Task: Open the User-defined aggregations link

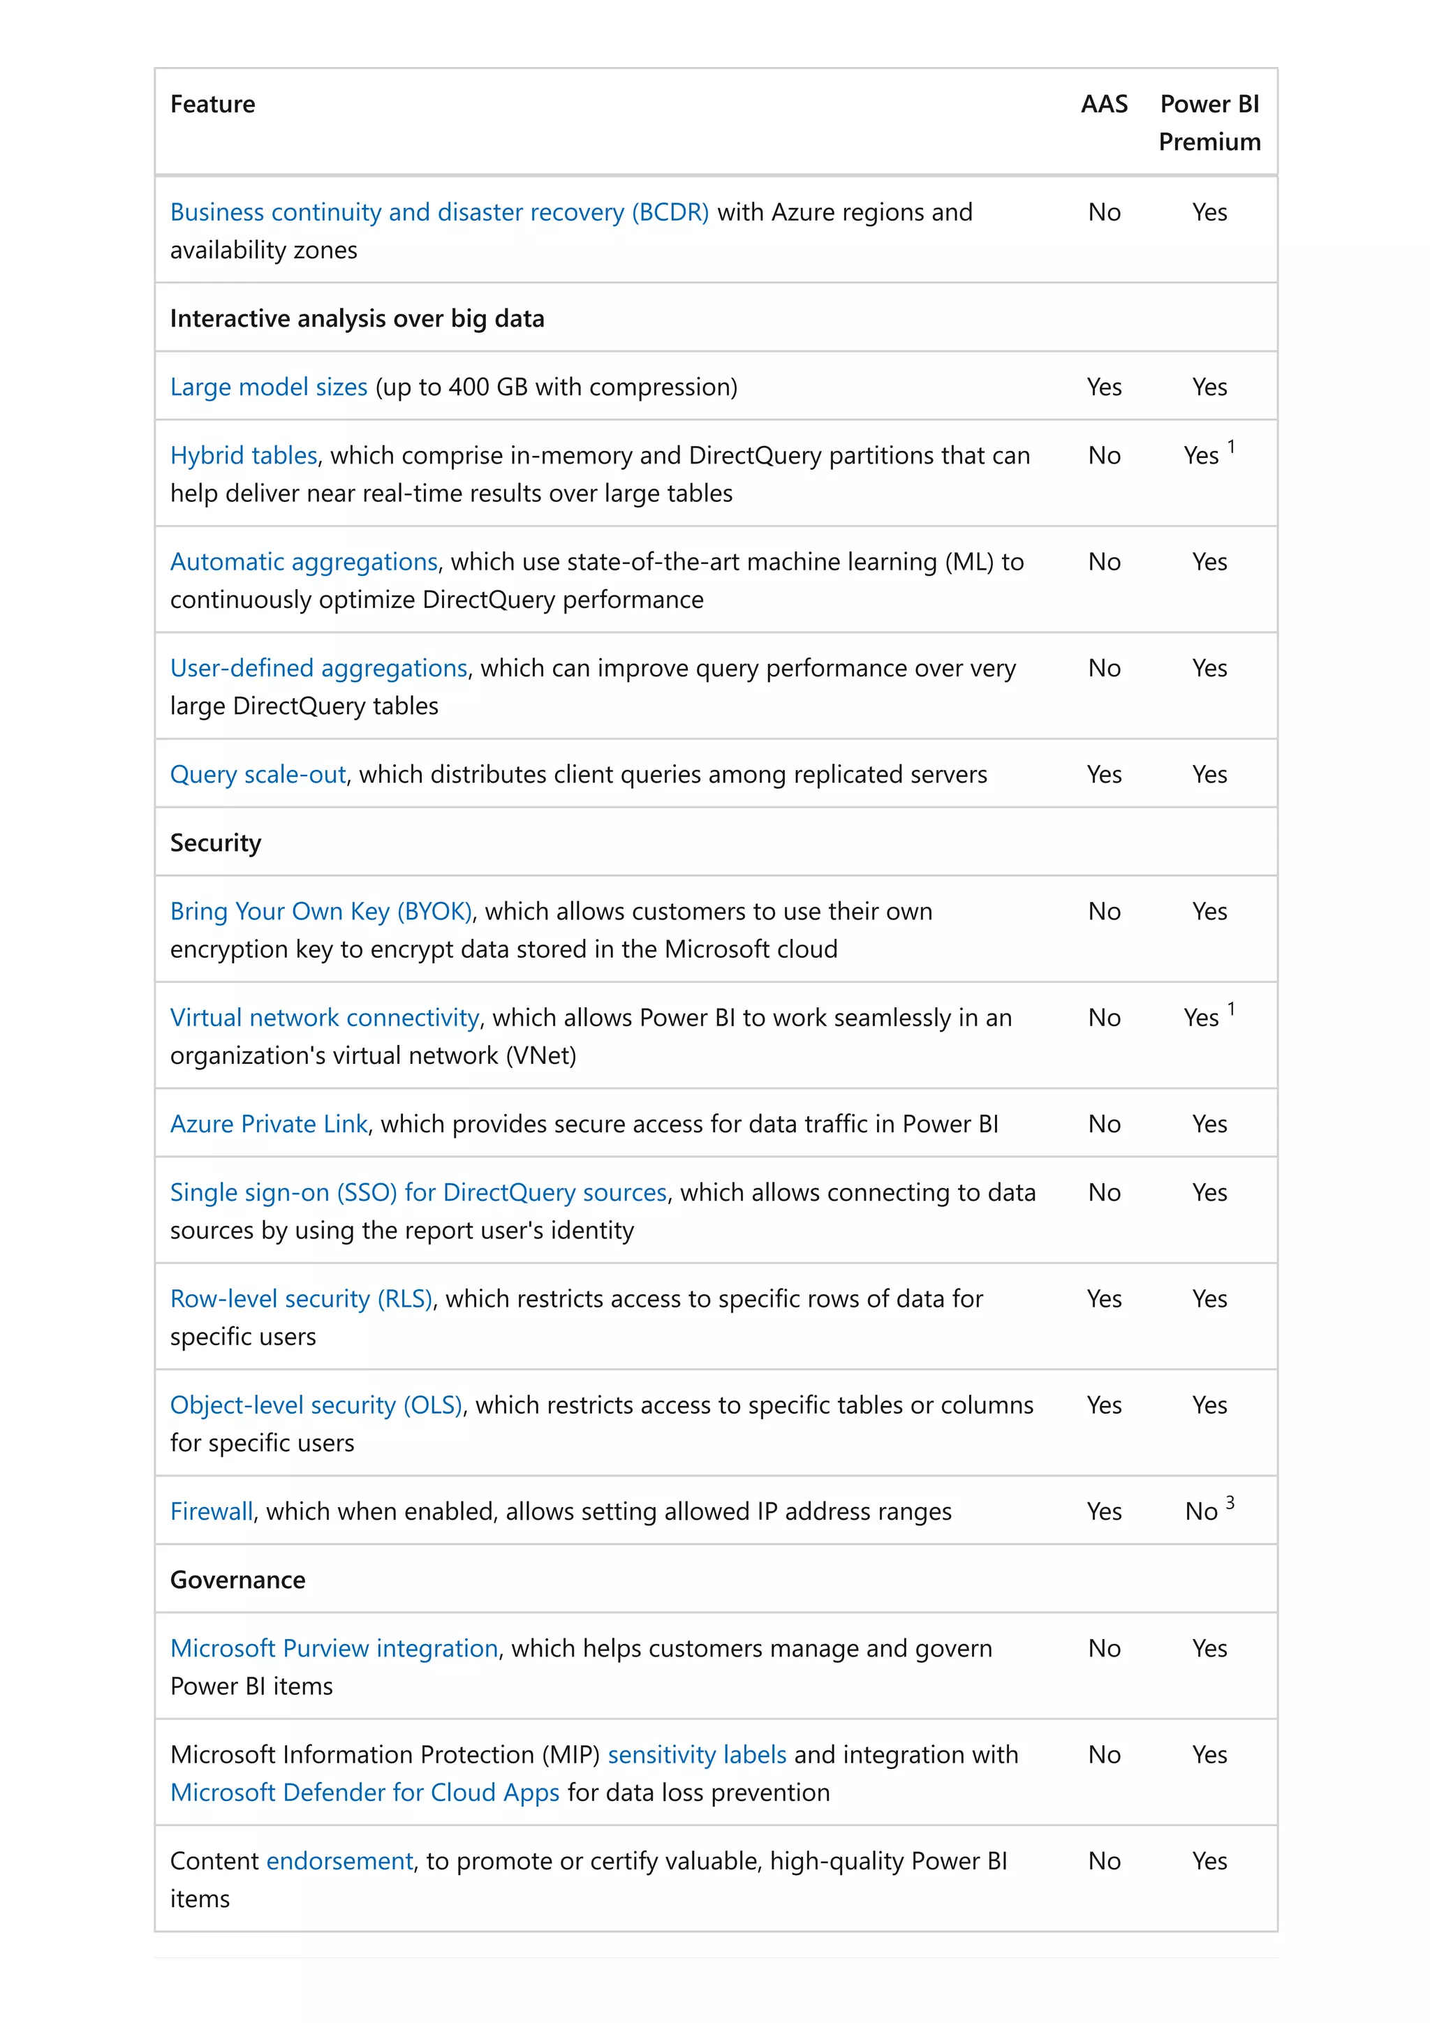Action: 318,668
